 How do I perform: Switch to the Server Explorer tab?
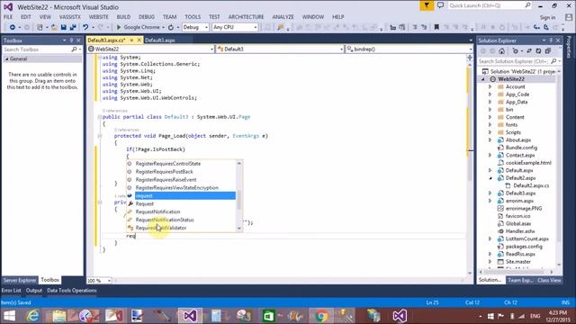point(20,280)
